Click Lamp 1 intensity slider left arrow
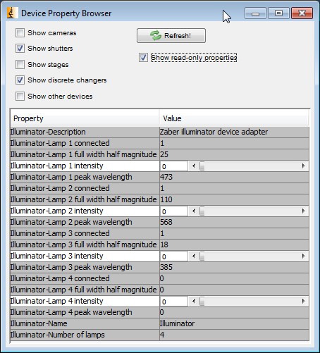The height and width of the screenshot is (353, 320). (194, 166)
